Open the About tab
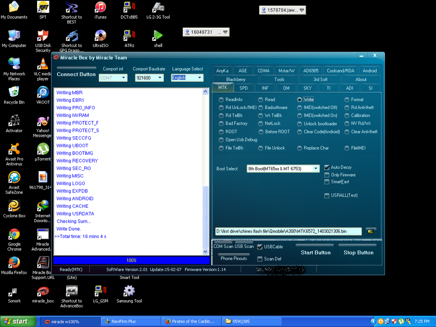The image size is (436, 327). tap(361, 79)
